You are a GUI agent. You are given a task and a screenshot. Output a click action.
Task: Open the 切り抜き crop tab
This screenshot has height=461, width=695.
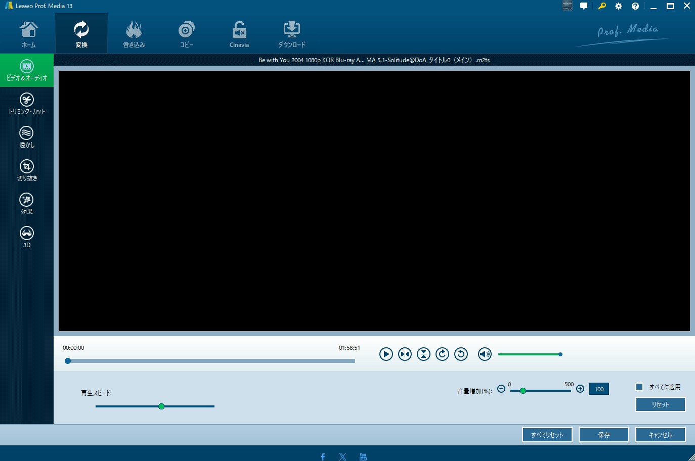27,170
